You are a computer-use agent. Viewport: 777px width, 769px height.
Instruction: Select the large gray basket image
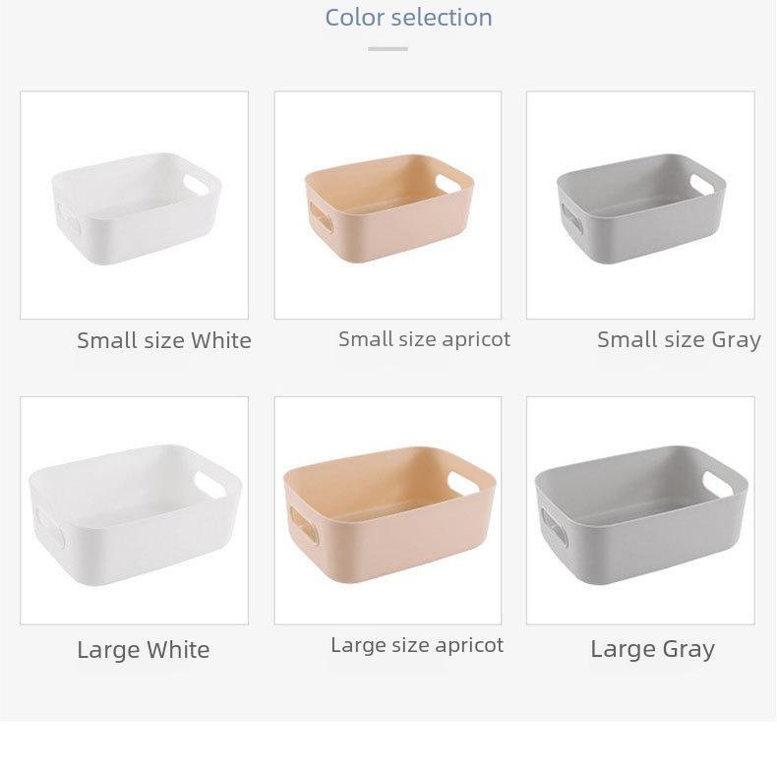(640, 510)
